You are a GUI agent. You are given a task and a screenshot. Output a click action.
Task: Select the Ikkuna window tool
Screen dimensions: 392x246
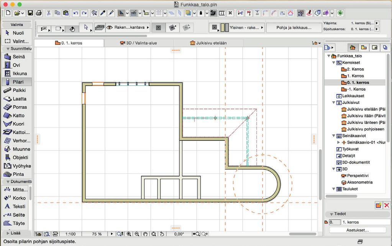(17, 73)
